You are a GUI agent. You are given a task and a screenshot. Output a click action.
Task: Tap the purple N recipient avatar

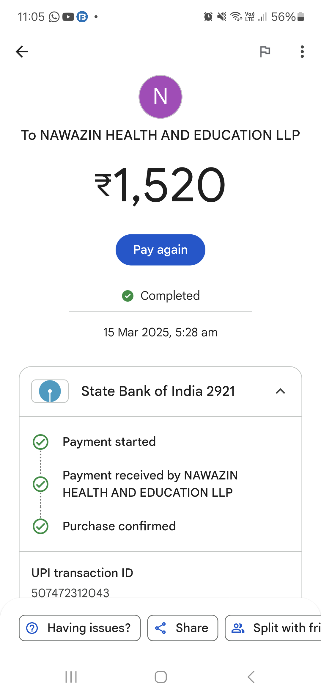(x=160, y=97)
